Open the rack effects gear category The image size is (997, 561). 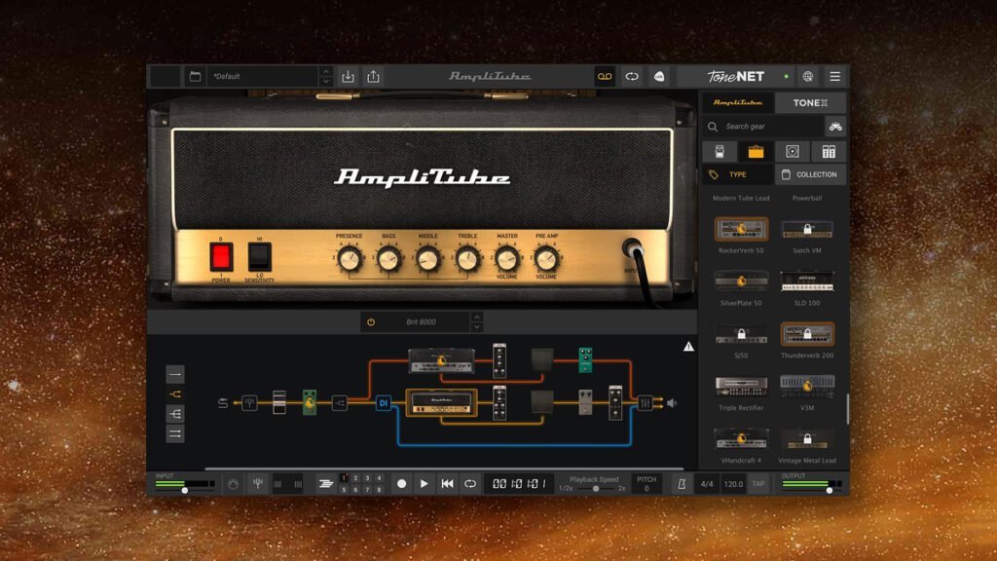coord(829,151)
